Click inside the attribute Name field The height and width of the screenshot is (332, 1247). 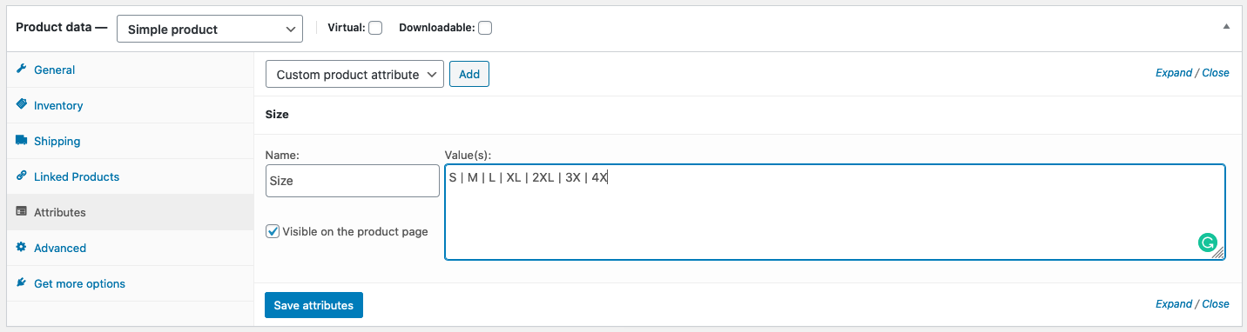point(353,181)
